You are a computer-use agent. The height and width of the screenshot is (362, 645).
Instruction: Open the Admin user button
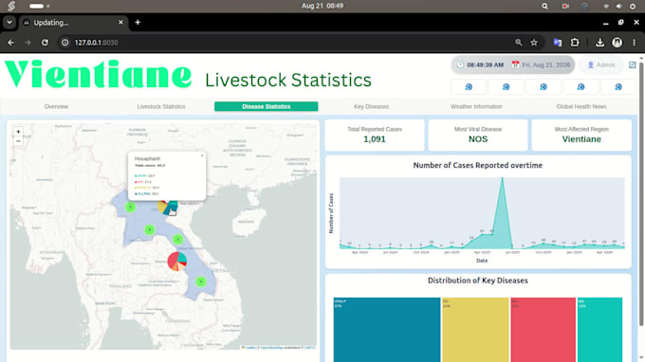point(601,65)
